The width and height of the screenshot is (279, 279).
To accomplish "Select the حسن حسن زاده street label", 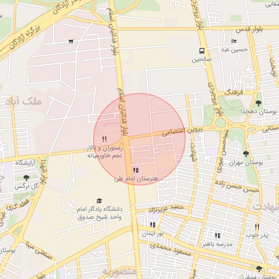I will tap(237, 186).
